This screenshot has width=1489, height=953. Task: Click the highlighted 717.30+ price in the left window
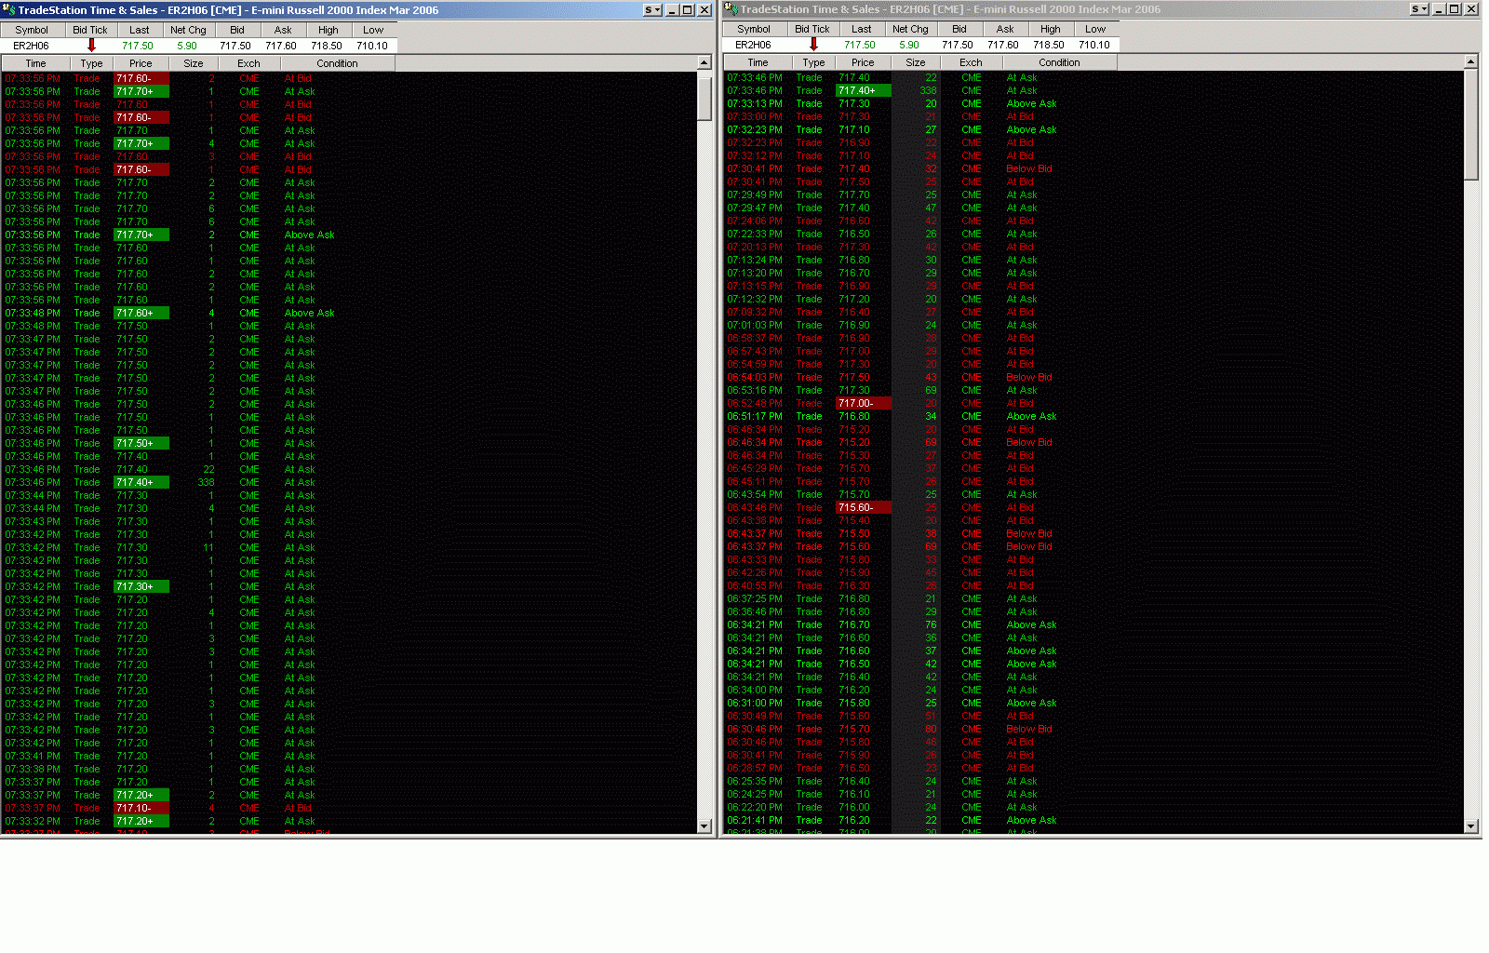pos(141,586)
